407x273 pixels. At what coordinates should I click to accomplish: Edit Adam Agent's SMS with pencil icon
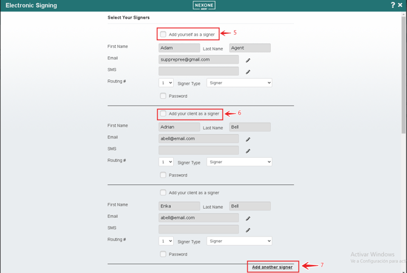248,72
